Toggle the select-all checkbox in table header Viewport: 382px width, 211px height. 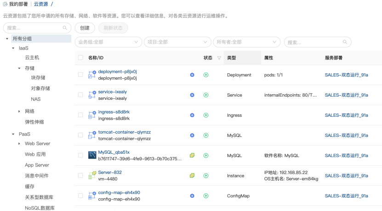coord(80,58)
